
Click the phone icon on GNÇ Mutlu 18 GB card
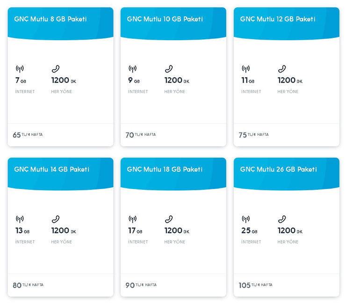[x=169, y=219]
